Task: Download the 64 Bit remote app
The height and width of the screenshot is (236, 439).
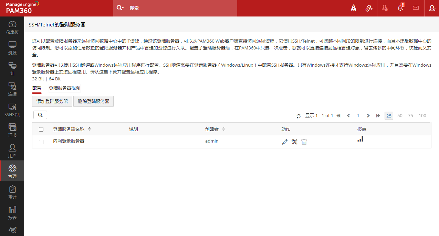Action: coord(55,79)
